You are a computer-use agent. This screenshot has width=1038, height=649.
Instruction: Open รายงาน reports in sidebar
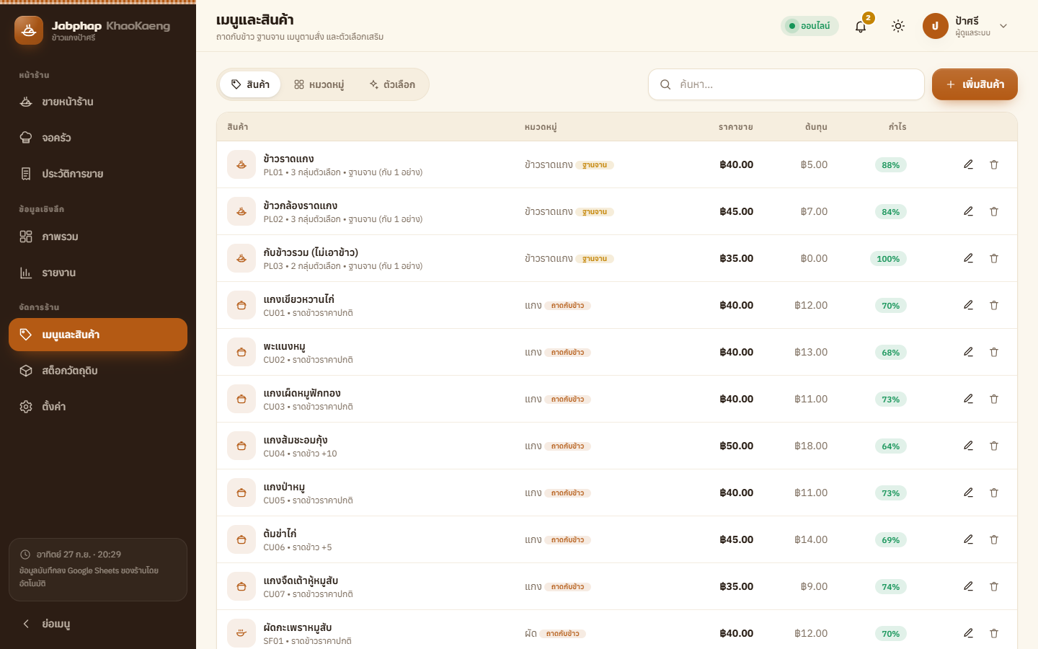click(x=98, y=273)
